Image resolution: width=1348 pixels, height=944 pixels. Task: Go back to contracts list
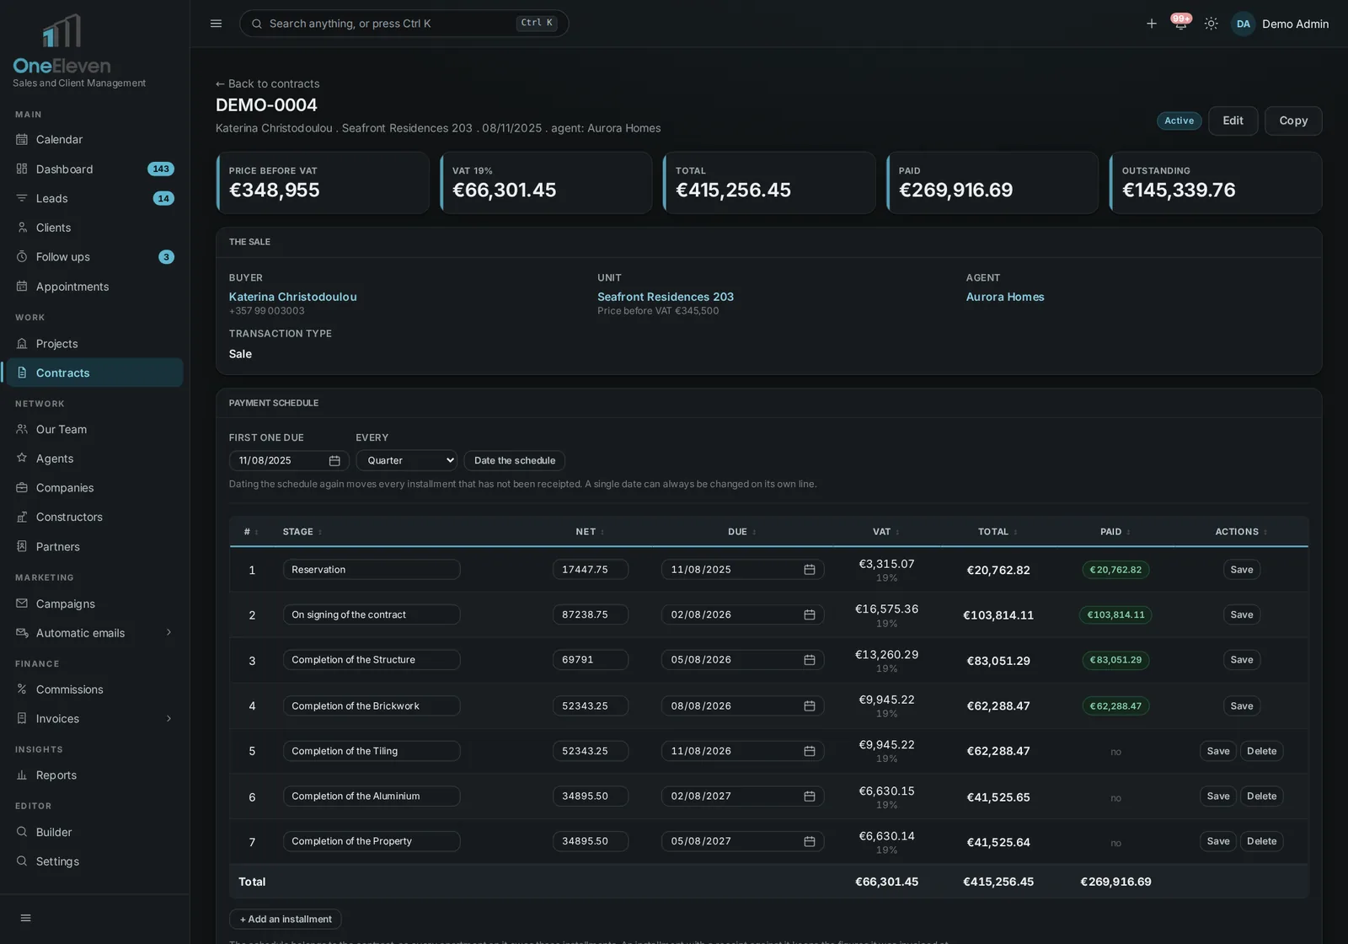268,83
